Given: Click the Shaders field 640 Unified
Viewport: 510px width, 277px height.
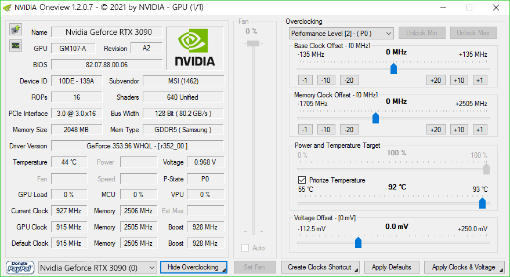Looking at the screenshot, I should click(183, 97).
